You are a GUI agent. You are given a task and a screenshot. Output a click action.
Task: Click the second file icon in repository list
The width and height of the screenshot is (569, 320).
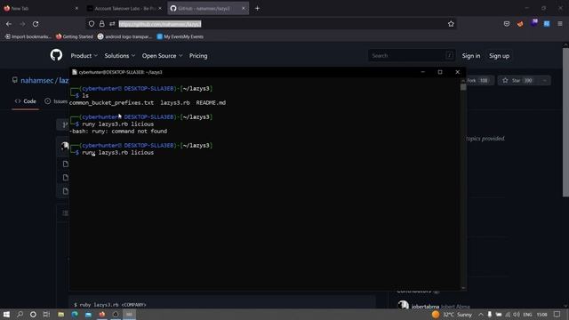65,178
